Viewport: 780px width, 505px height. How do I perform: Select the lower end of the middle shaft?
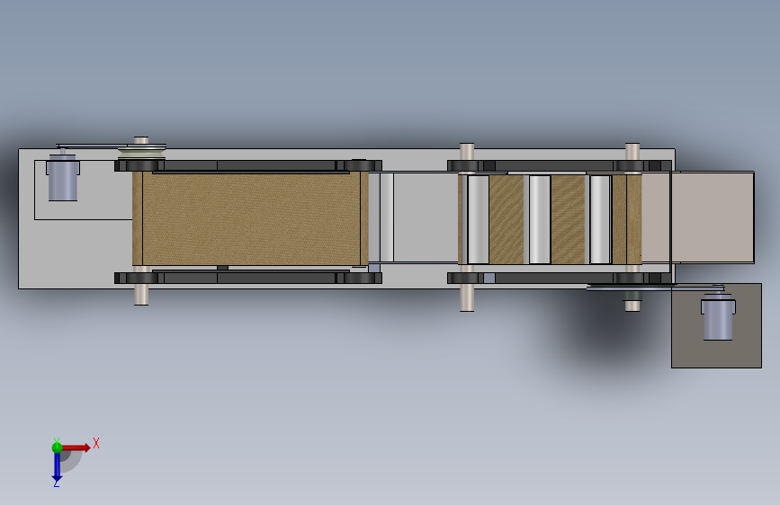tap(467, 297)
